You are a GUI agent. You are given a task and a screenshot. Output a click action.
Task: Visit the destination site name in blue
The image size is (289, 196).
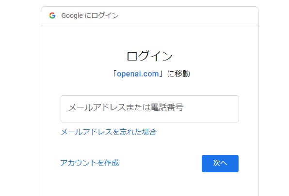(x=138, y=74)
